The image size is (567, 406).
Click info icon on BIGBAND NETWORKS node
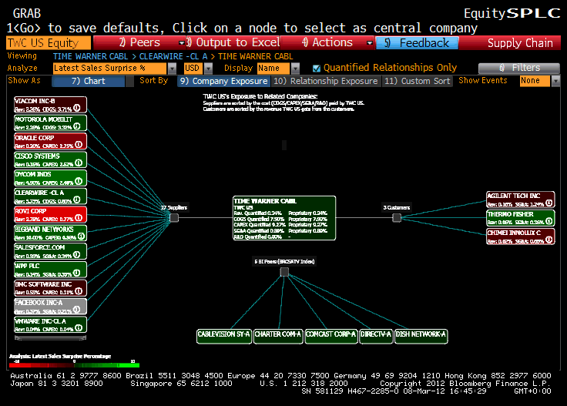click(81, 237)
